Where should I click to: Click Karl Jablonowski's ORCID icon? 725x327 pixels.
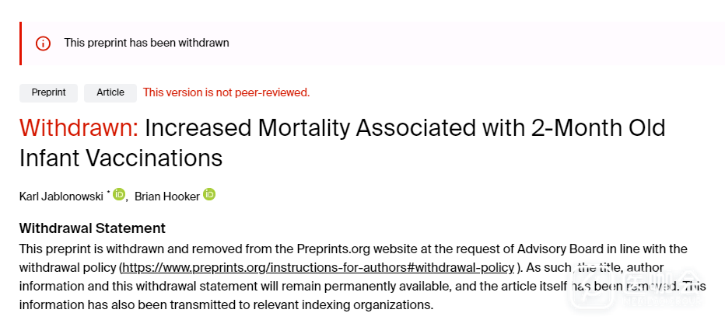pyautogui.click(x=119, y=194)
